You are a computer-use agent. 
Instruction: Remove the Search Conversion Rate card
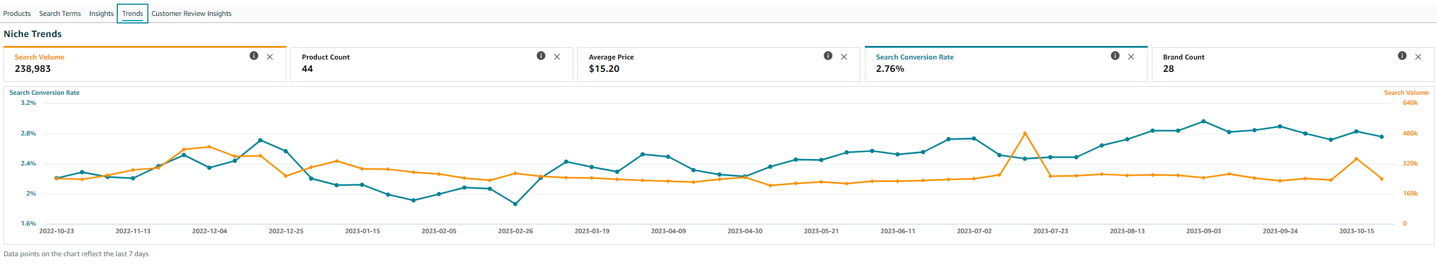pyautogui.click(x=1131, y=57)
